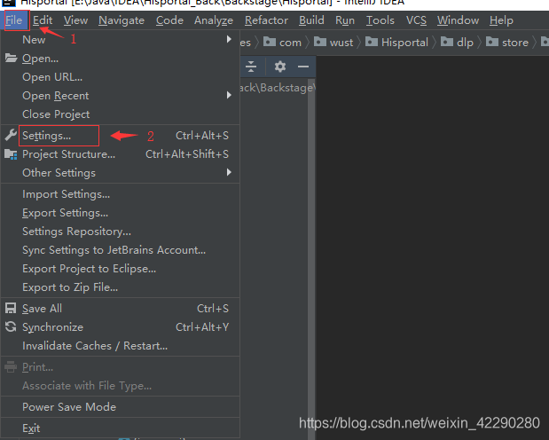The width and height of the screenshot is (549, 440).
Task: Hide the project panel with minus icon
Action: 303,67
